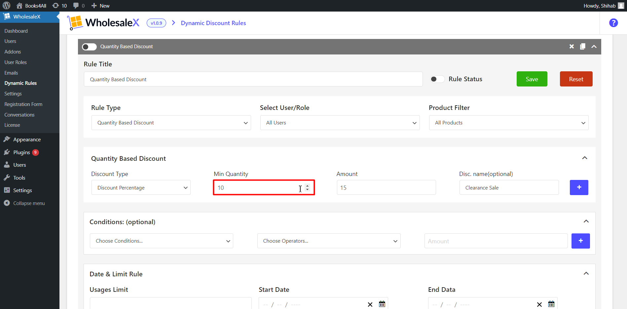This screenshot has width=627, height=309.
Task: Click the Amount field showing 15
Action: coord(386,188)
